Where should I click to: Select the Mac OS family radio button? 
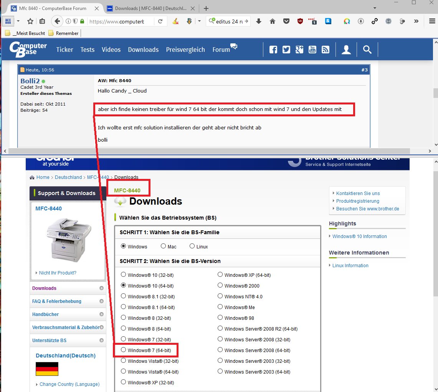(x=164, y=246)
